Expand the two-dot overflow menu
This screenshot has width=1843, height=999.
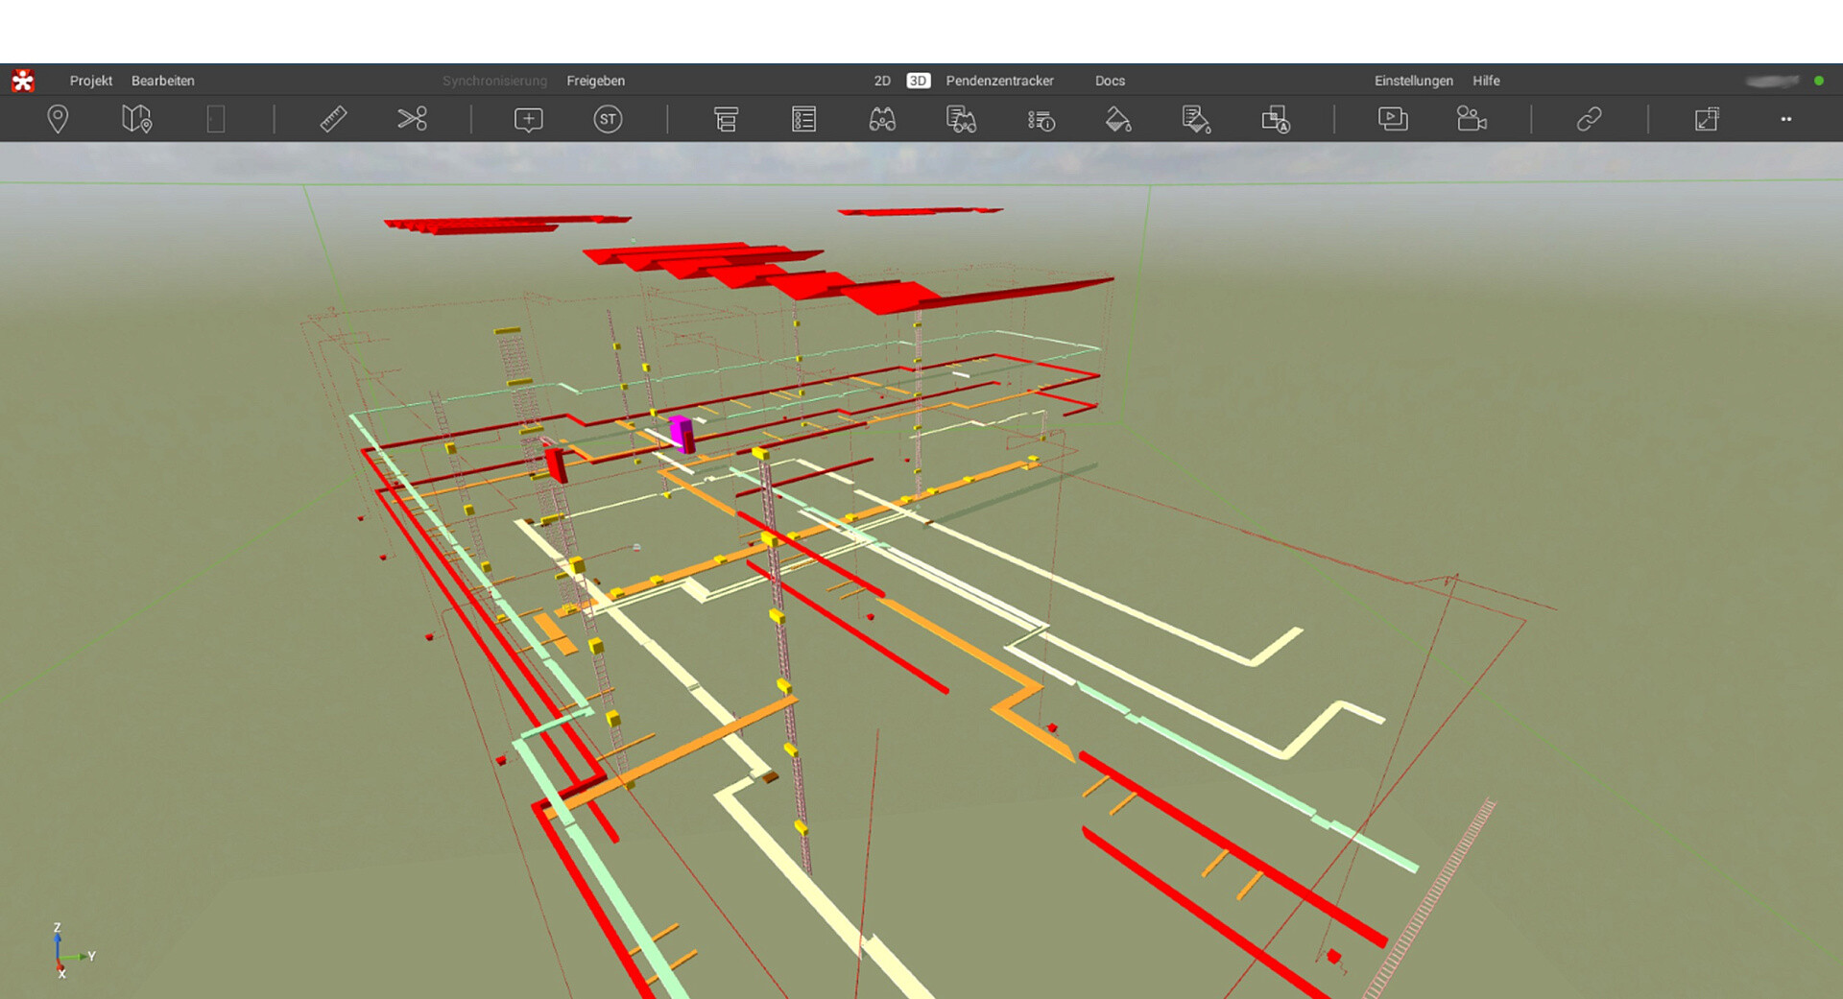[x=1786, y=119]
